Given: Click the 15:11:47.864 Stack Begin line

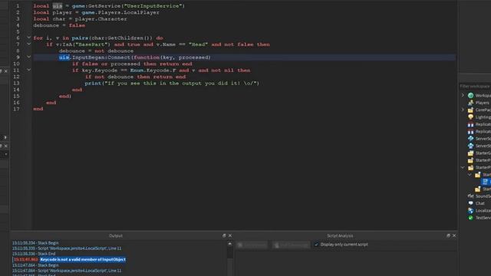Looking at the screenshot, I should 35,265.
